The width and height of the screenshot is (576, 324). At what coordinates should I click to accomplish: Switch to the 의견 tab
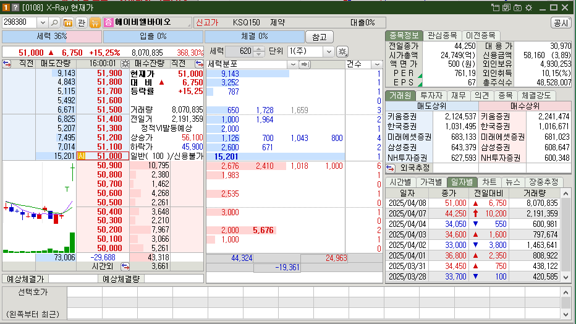point(481,95)
